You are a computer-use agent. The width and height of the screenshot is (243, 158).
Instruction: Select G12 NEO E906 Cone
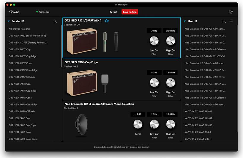[20, 132]
